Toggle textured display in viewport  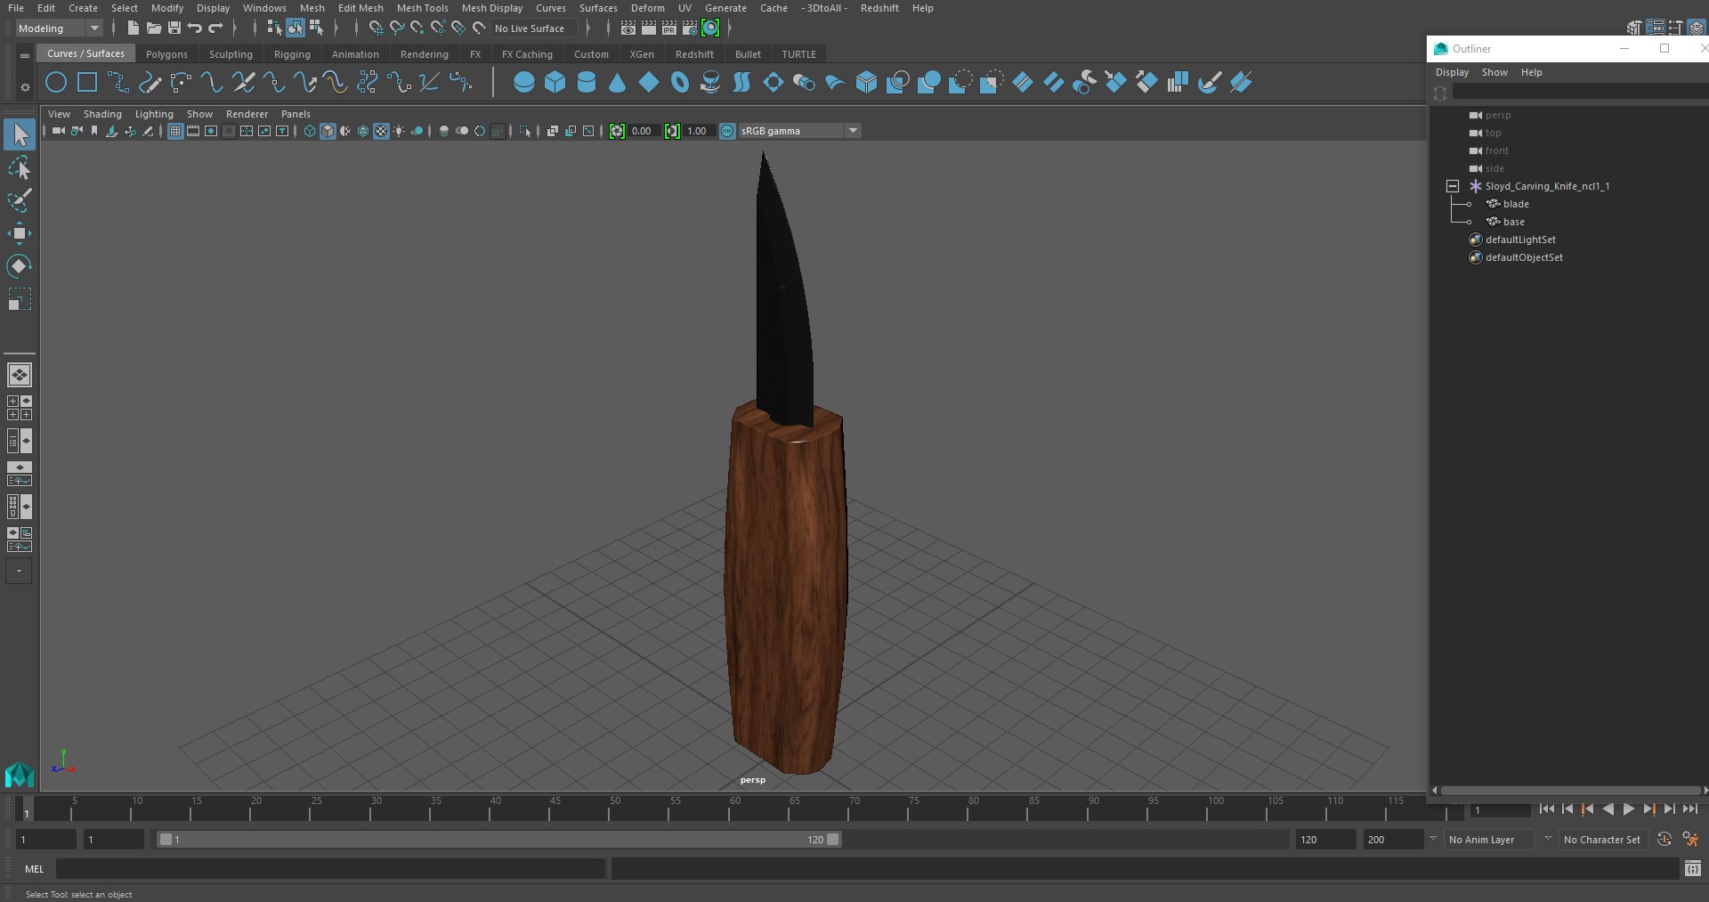[x=381, y=131]
